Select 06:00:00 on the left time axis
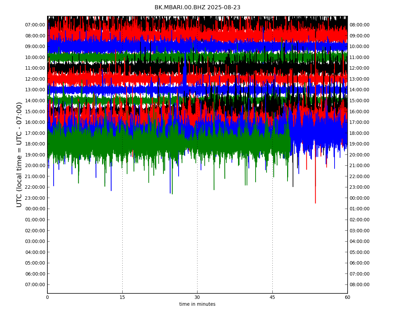Screen dimensions: 395x326 coord(35,274)
